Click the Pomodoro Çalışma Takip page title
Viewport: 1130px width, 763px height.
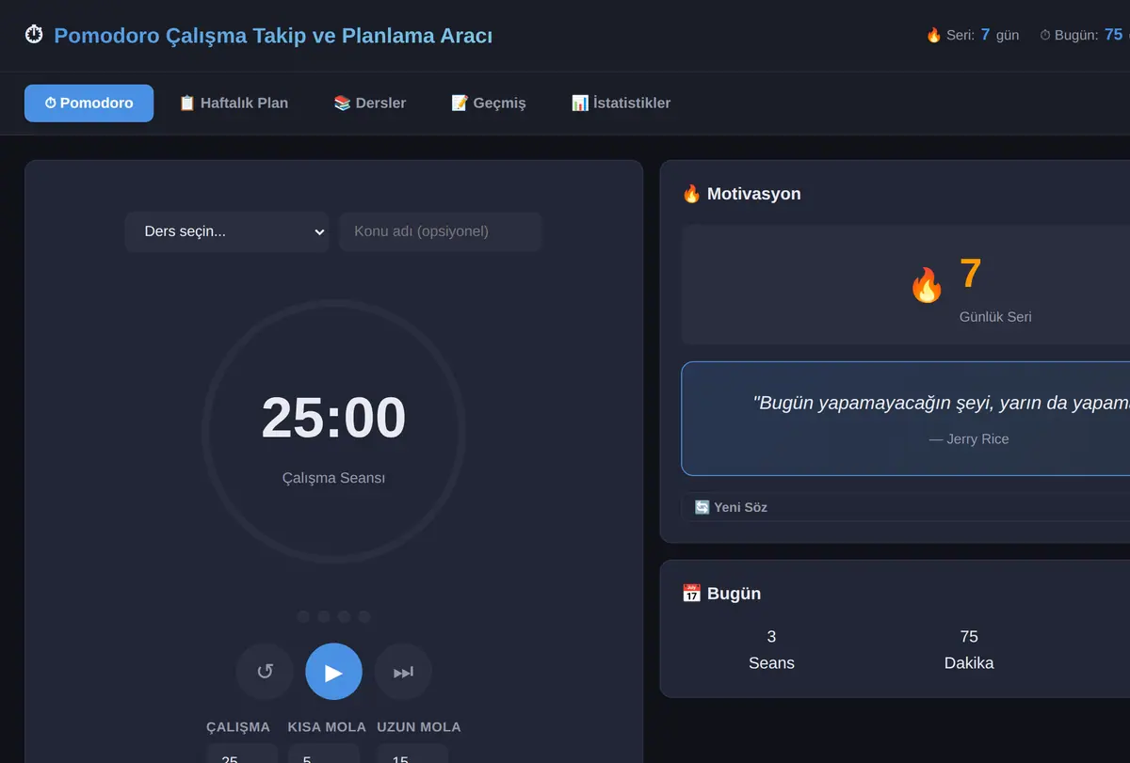pos(273,36)
